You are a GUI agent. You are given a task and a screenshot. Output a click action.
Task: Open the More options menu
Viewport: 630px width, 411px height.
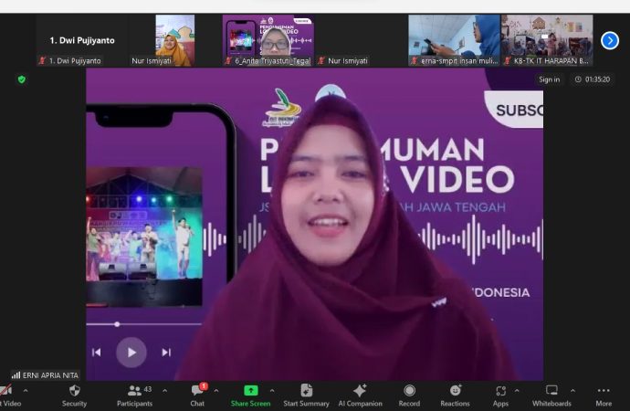click(x=604, y=395)
